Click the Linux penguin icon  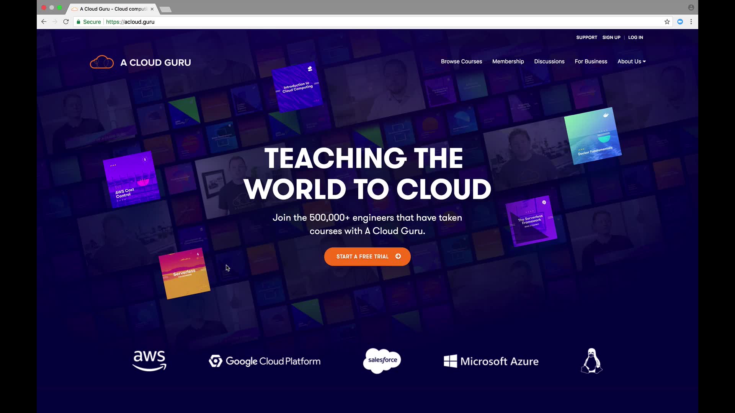[591, 361]
